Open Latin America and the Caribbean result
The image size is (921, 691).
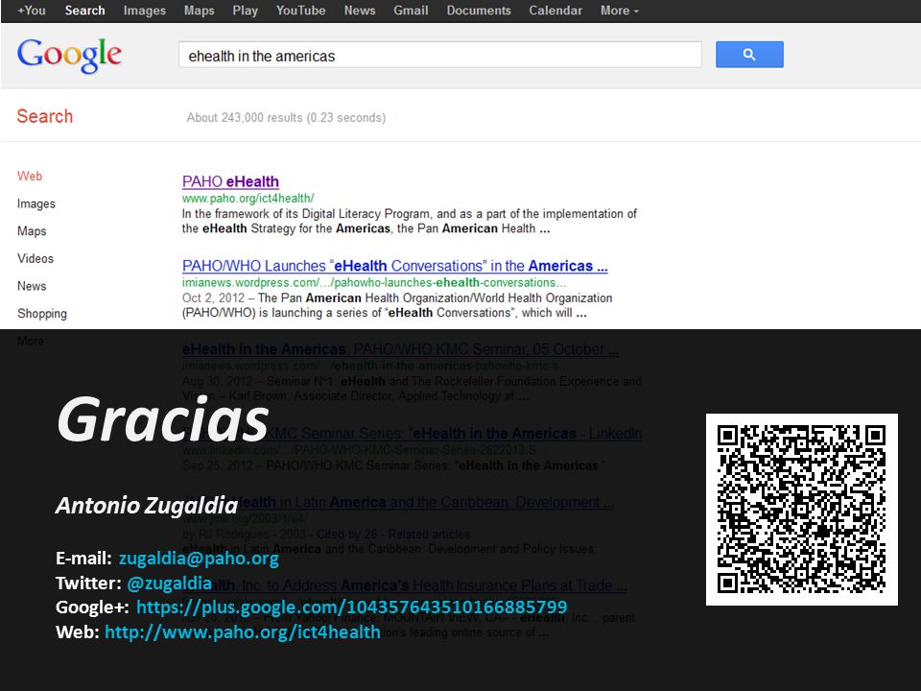(x=398, y=502)
